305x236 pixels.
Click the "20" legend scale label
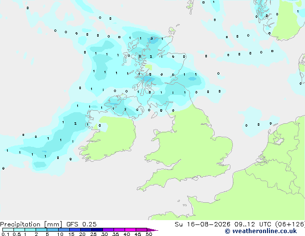click(82, 234)
